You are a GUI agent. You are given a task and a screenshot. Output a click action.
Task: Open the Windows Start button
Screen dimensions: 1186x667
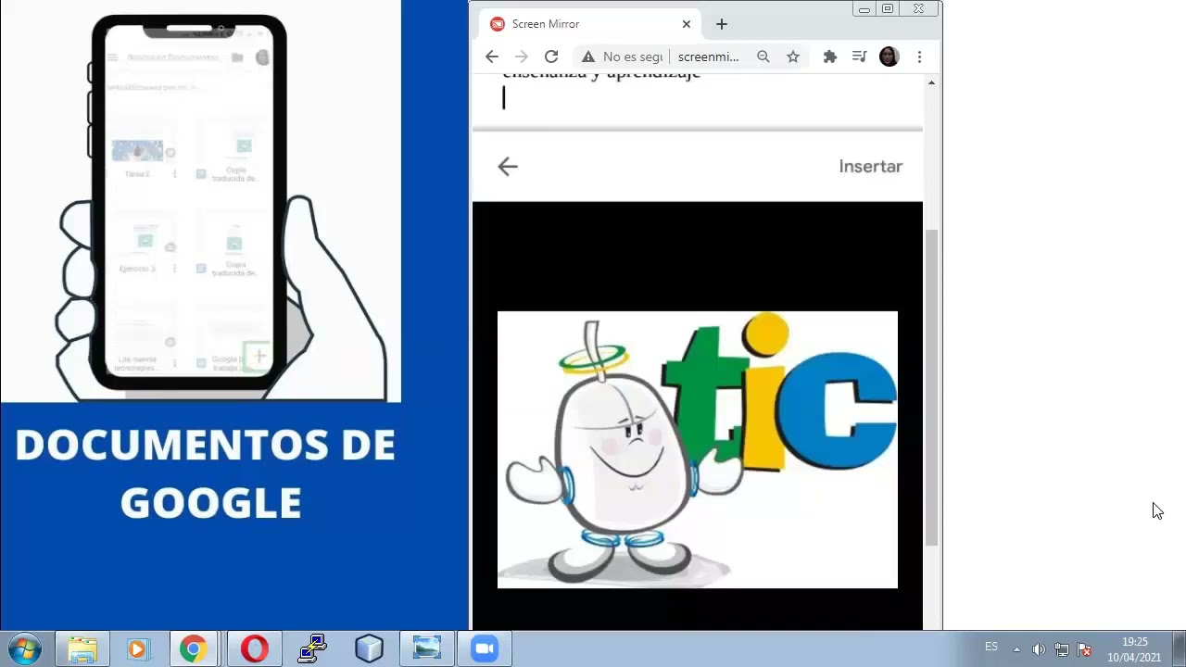[x=24, y=648]
